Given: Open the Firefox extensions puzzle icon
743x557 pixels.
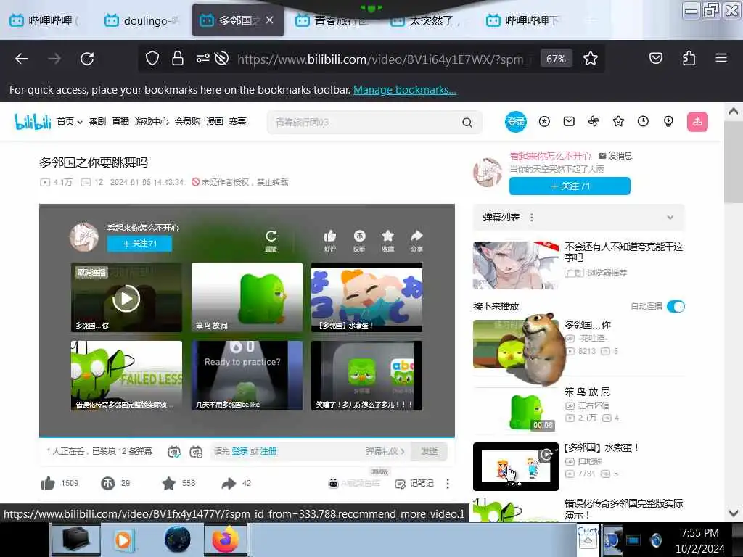Looking at the screenshot, I should coord(689,58).
